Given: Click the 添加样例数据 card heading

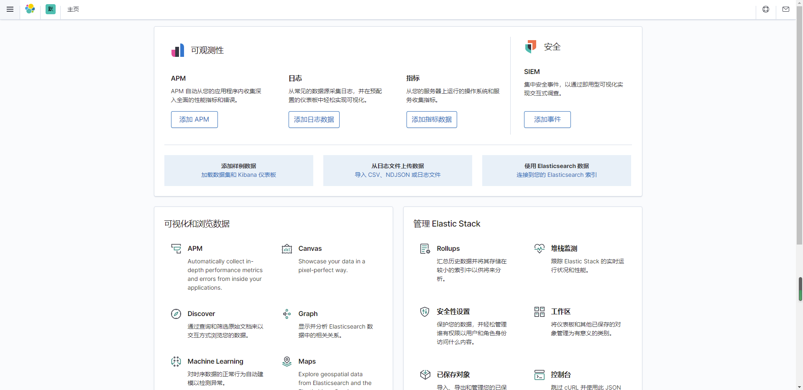Looking at the screenshot, I should [239, 166].
